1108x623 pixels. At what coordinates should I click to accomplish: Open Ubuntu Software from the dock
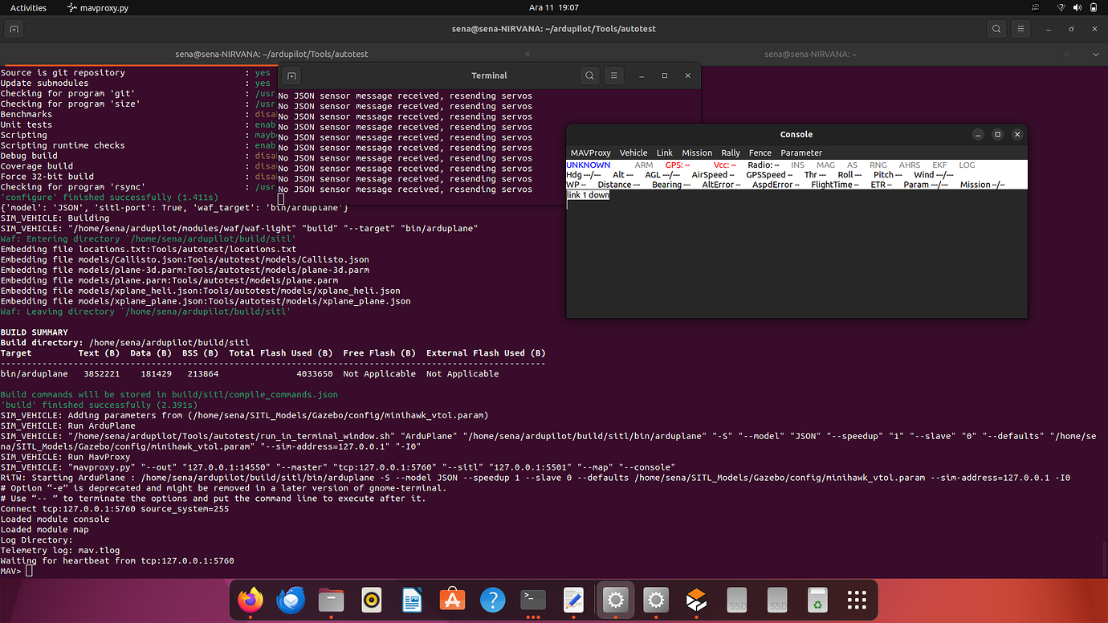[452, 600]
